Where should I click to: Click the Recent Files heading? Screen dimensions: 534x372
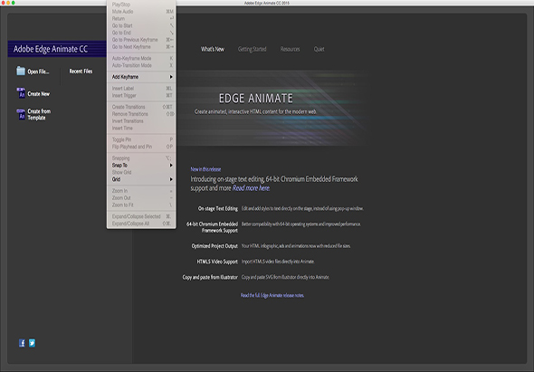[x=81, y=72]
